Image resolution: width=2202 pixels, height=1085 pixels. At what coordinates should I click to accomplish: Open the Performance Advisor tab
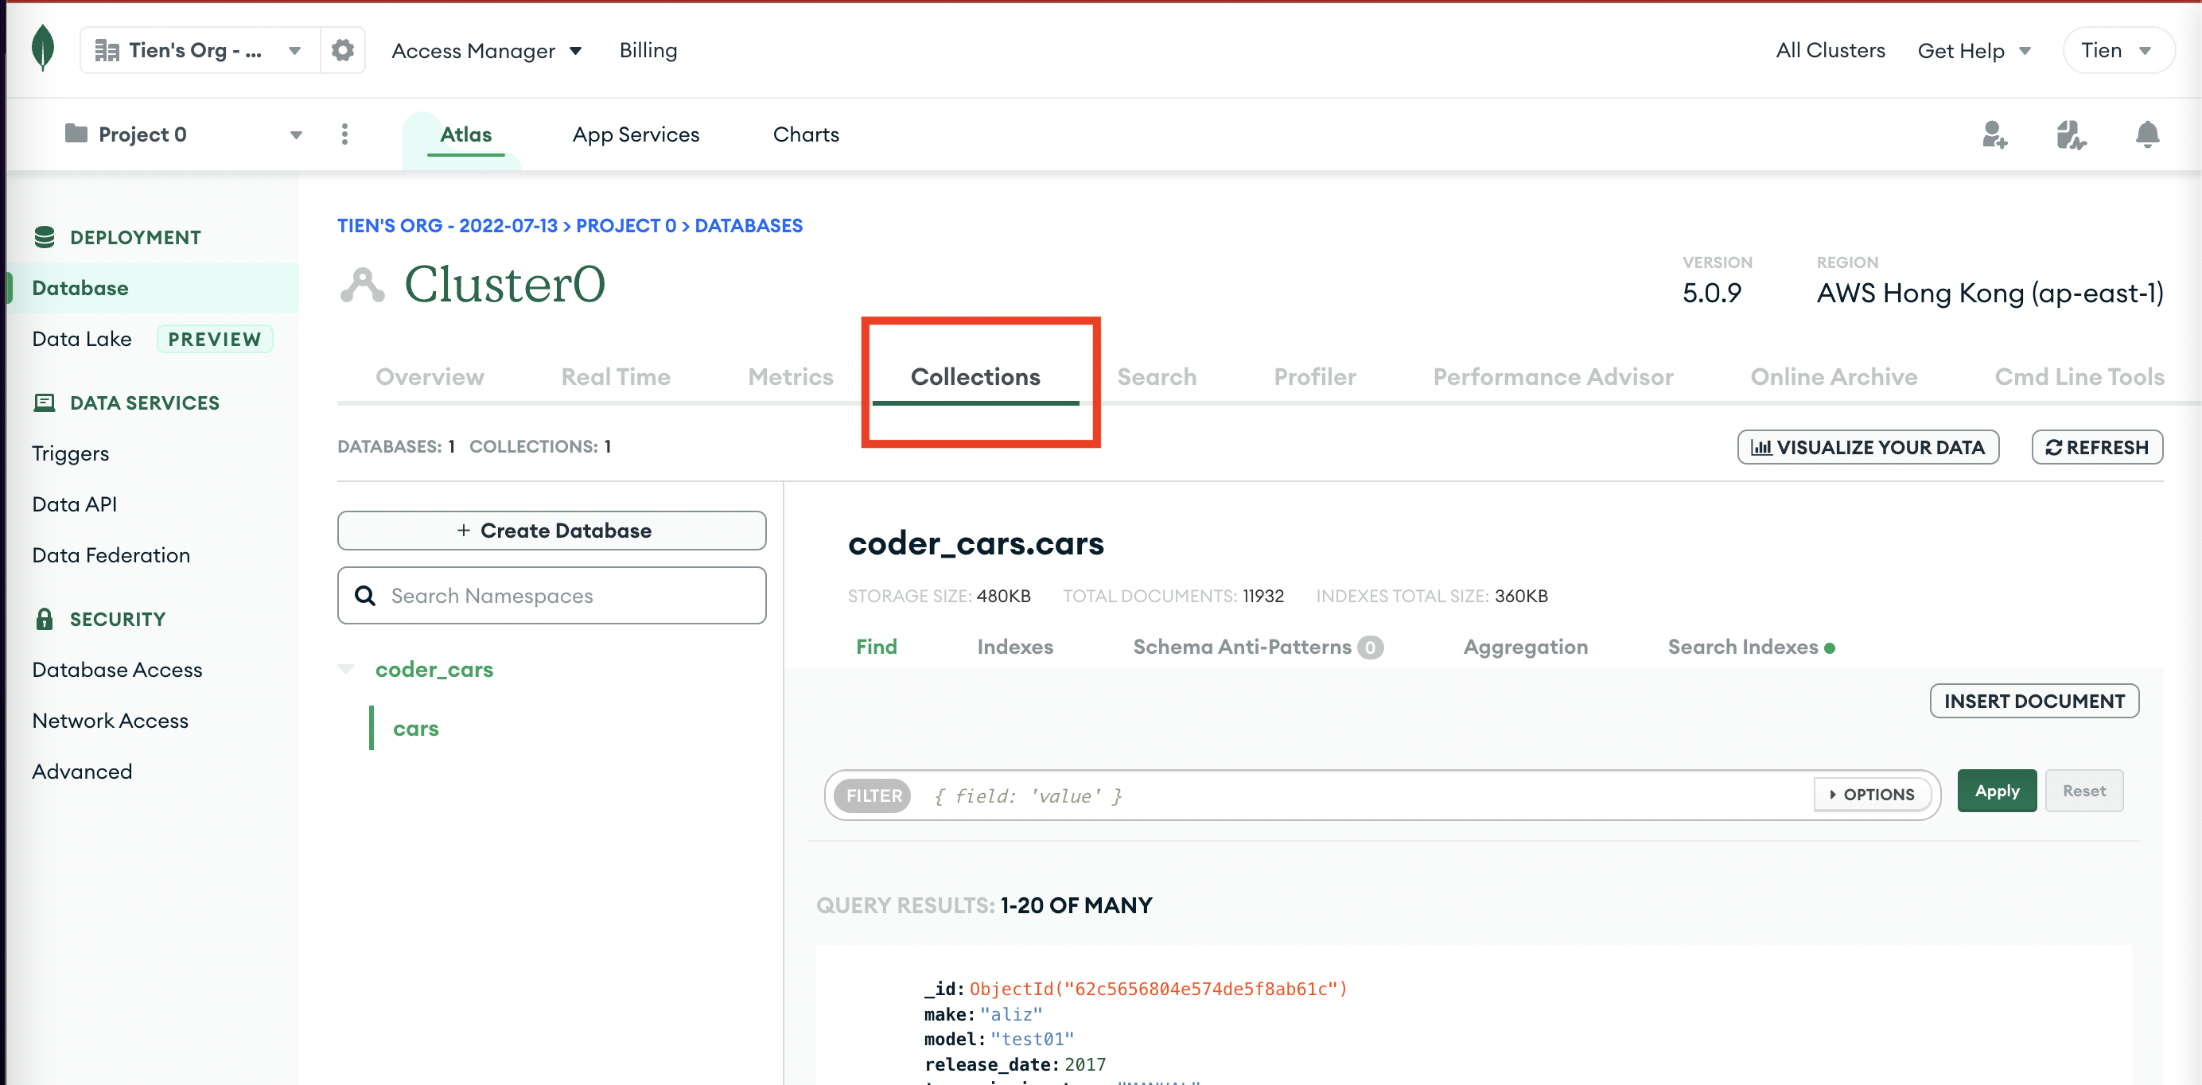(1552, 377)
